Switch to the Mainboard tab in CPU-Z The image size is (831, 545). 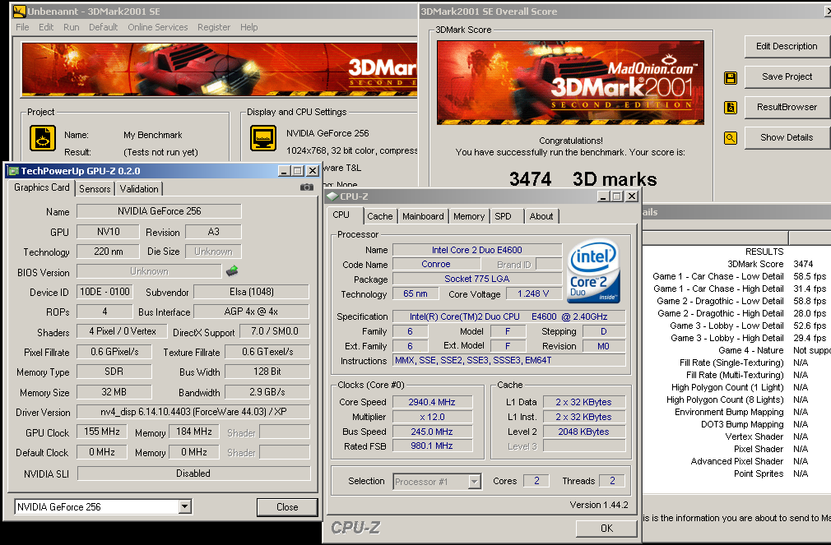(423, 216)
